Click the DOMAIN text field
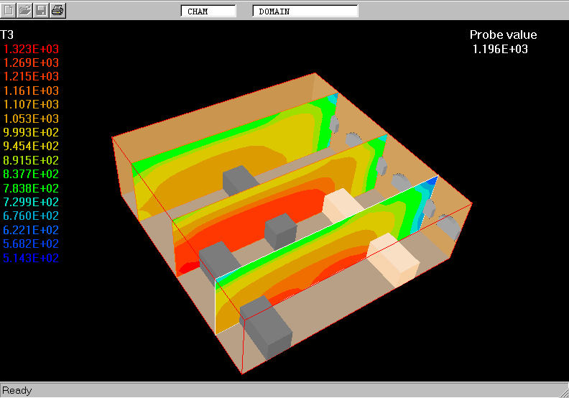The width and height of the screenshot is (569, 398). coord(305,11)
